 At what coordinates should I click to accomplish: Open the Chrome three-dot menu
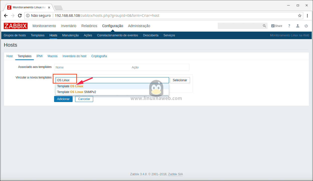point(308,16)
